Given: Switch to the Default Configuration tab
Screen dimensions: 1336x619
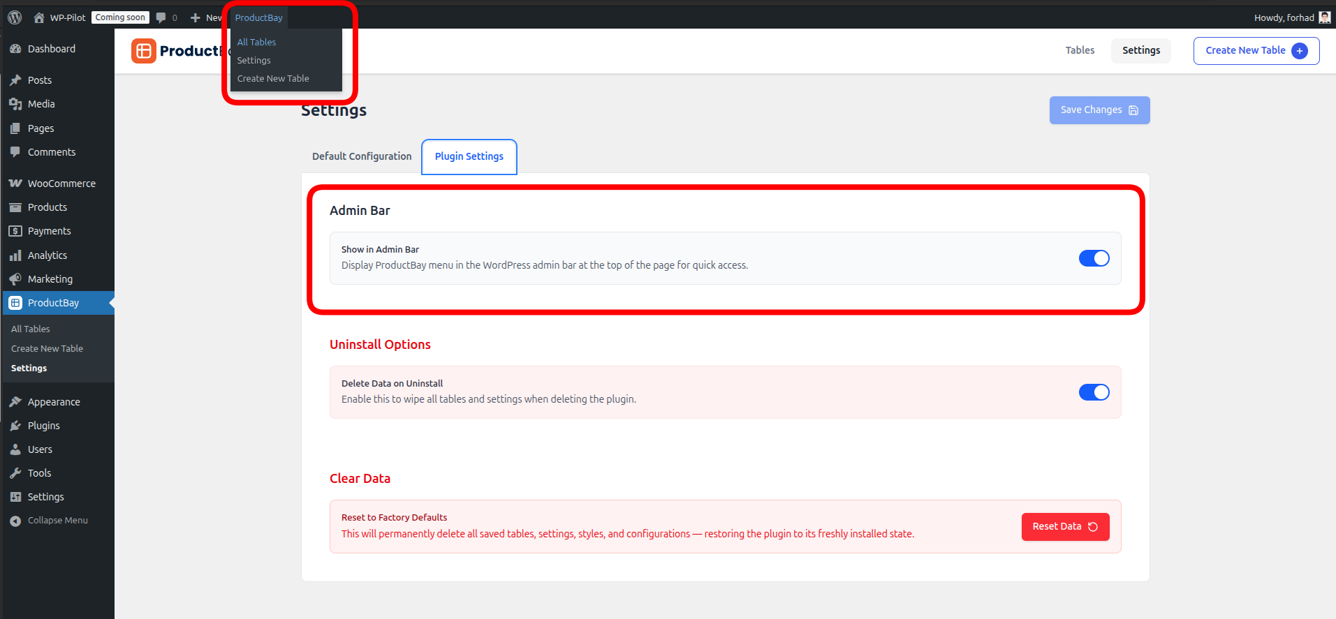Looking at the screenshot, I should [x=362, y=156].
